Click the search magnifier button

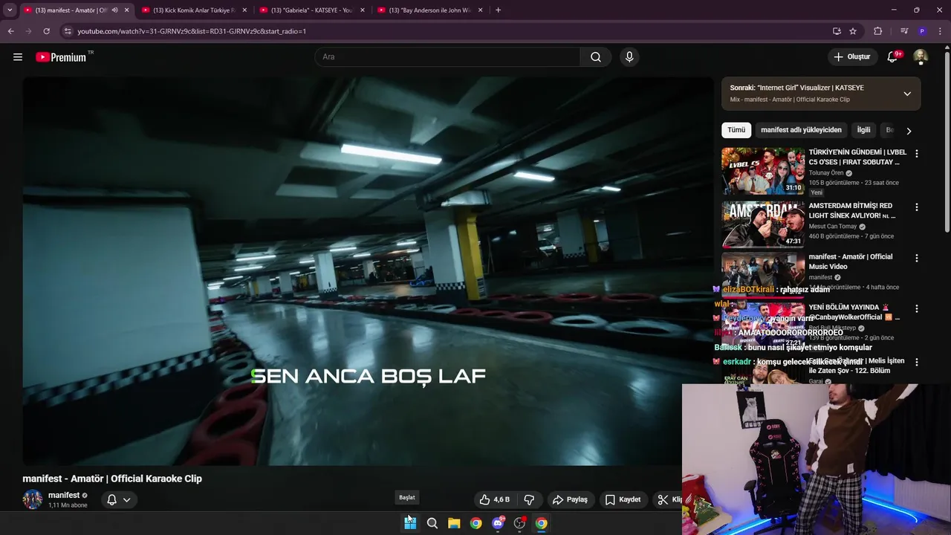point(596,57)
